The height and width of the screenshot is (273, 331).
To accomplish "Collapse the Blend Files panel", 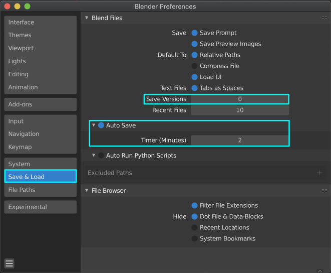I will click(87, 18).
